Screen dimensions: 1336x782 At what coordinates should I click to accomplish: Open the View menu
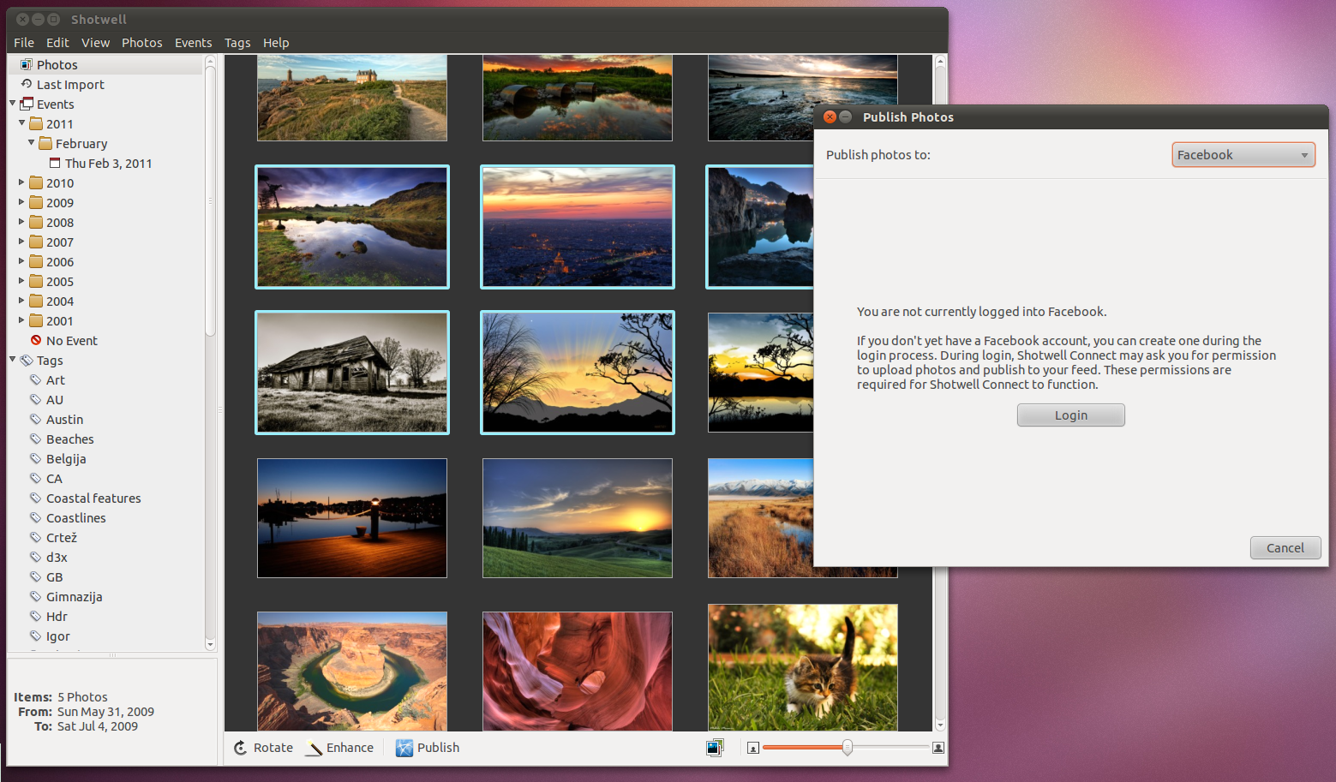[95, 43]
